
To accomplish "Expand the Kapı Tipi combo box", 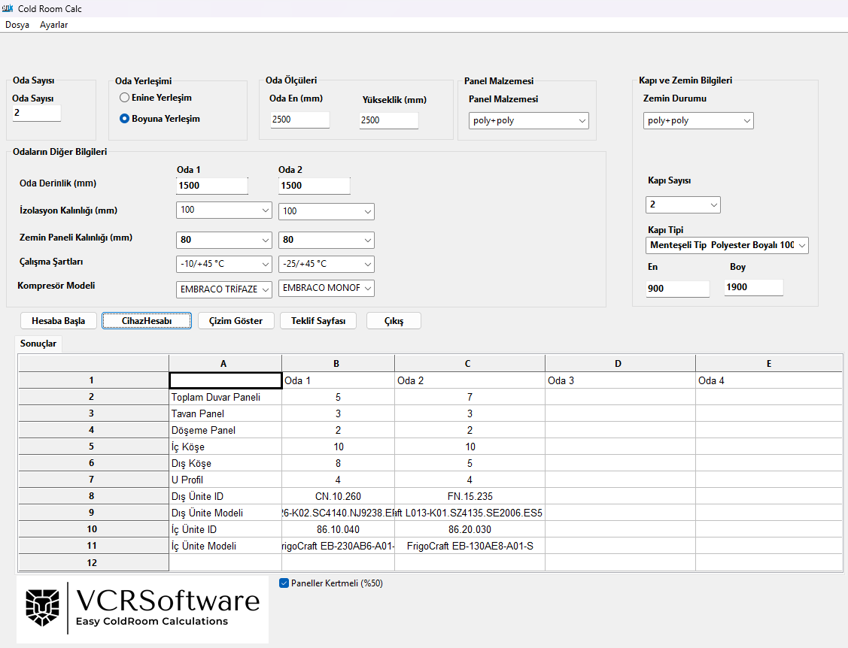I will click(727, 245).
